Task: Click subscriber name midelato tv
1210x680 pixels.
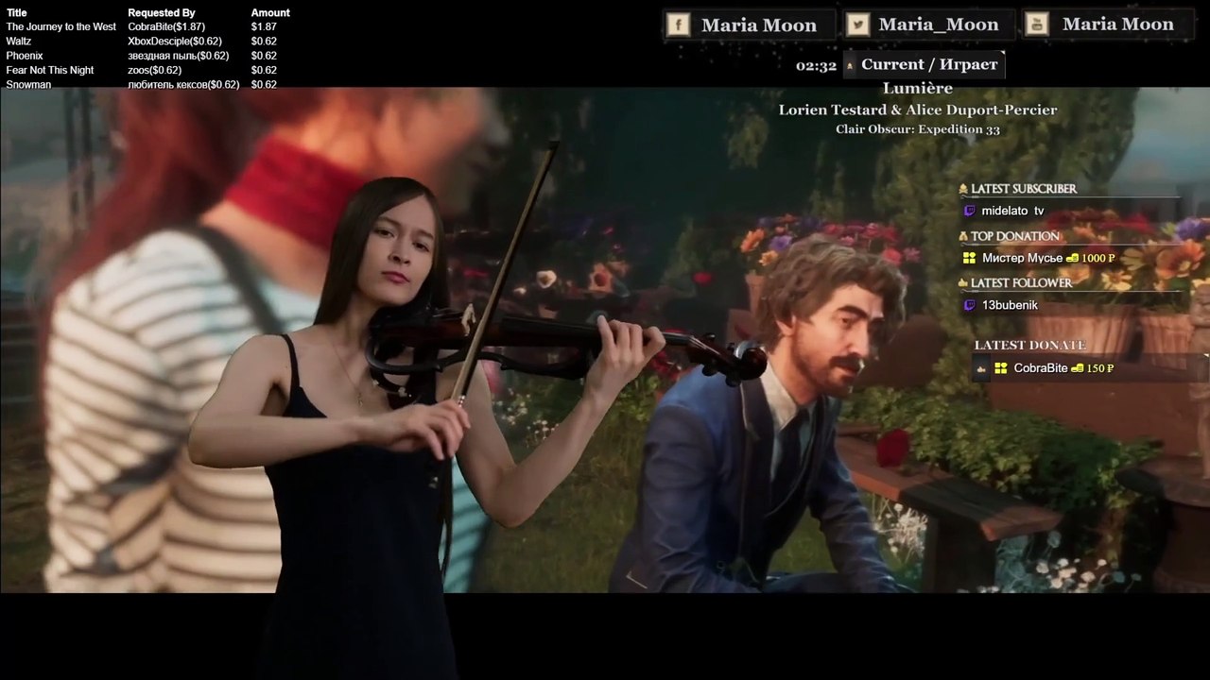Action: 1013,211
